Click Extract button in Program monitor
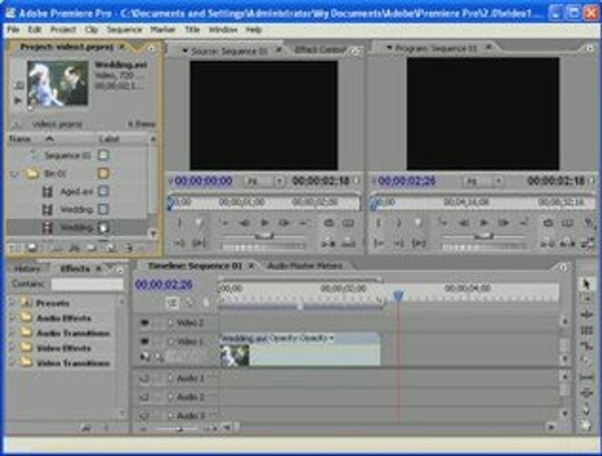 (567, 243)
